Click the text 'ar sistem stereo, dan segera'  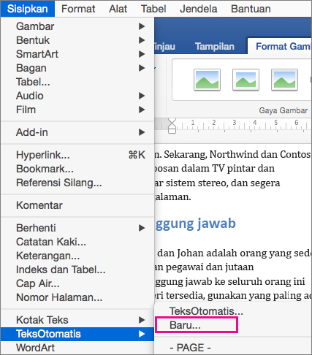(217, 183)
